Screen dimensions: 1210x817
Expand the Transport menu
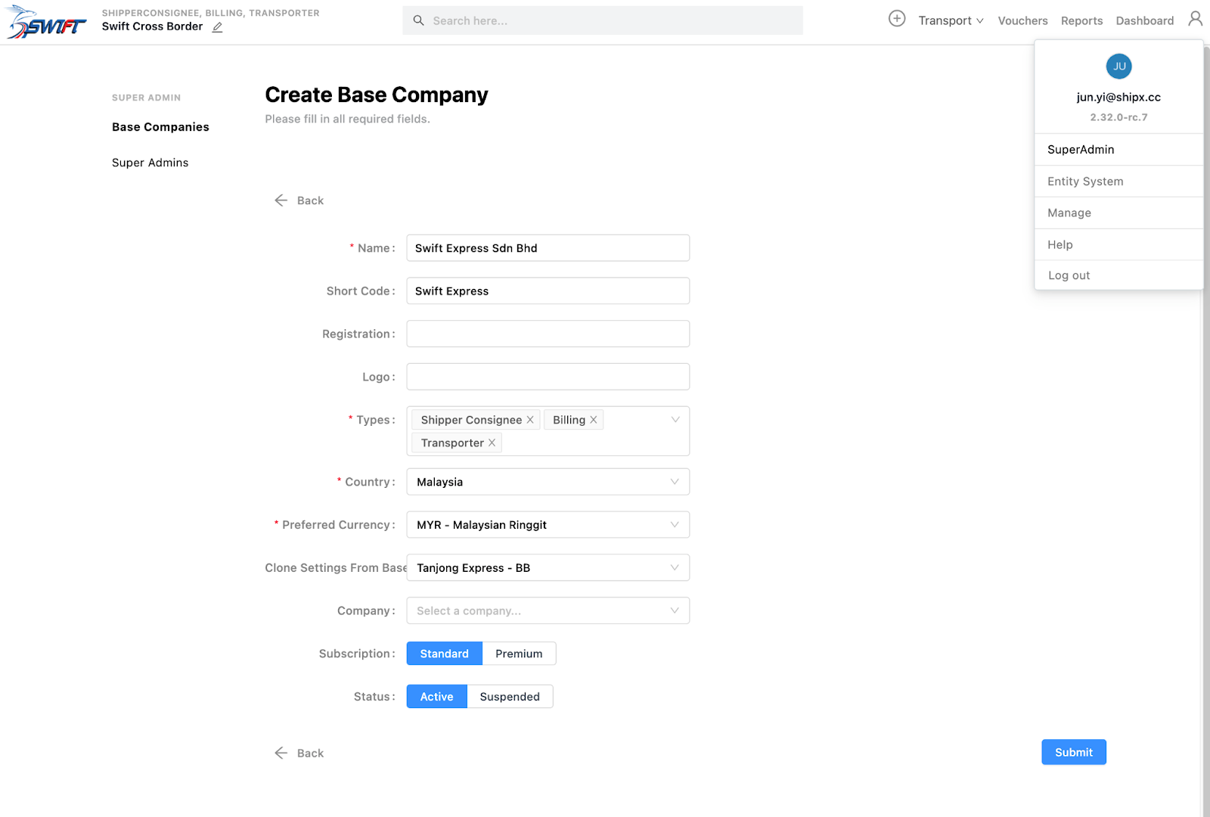click(x=951, y=20)
